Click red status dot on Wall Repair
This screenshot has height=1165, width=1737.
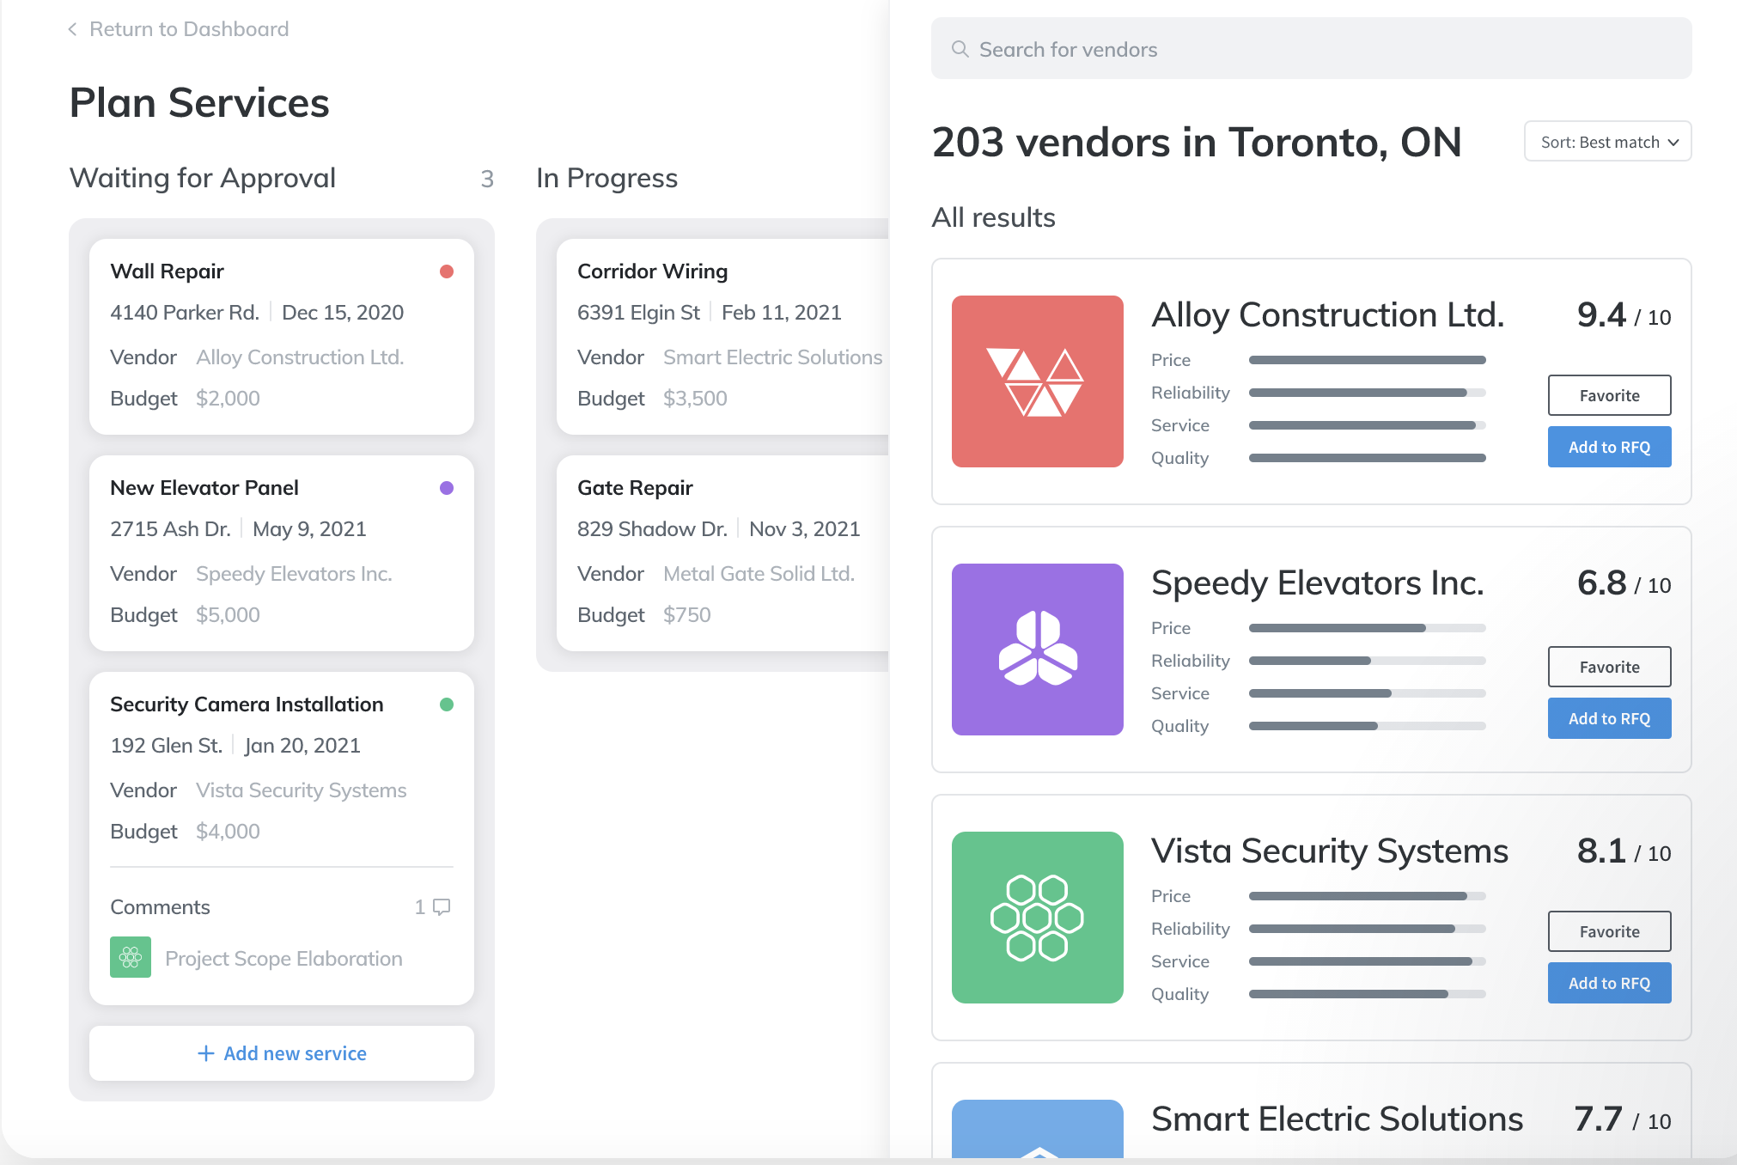[447, 271]
